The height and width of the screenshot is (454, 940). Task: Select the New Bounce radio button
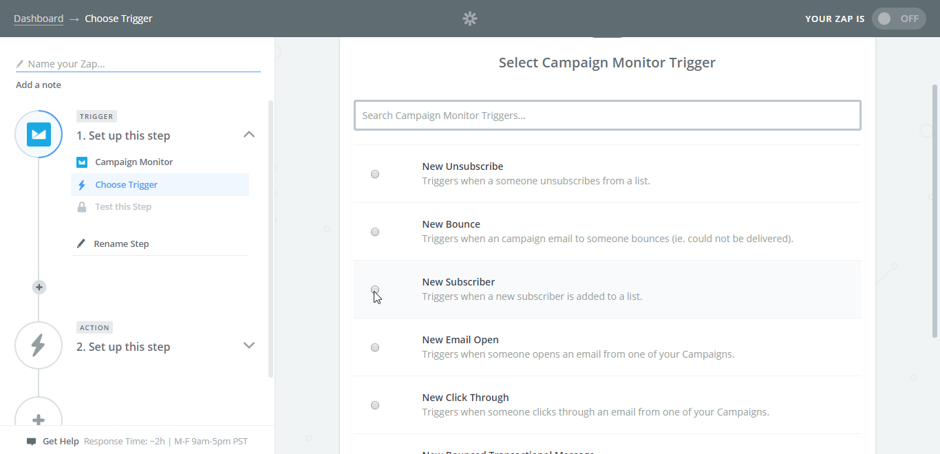(x=375, y=232)
